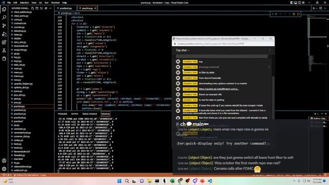Switch to the practice1.py editor tab
This screenshot has width=329, height=185.
[65, 8]
